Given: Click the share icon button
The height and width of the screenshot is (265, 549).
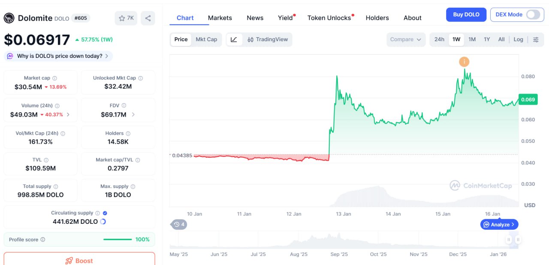Looking at the screenshot, I should pyautogui.click(x=148, y=18).
